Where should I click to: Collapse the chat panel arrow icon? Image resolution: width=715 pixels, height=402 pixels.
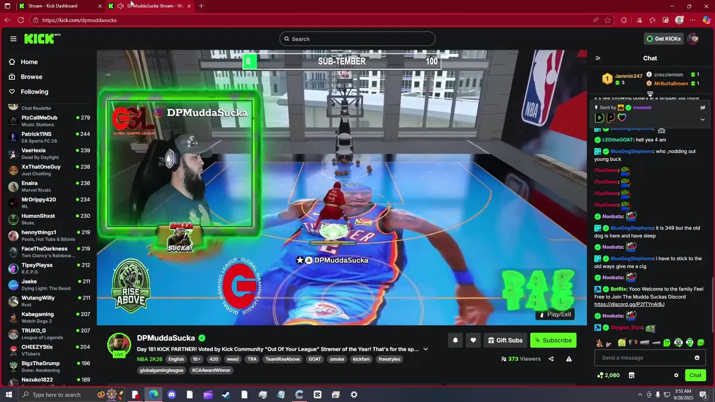coord(598,58)
